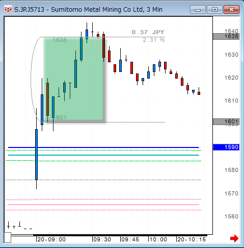Close the Sumitomo chart window
The width and height of the screenshot is (244, 248).
231,10
